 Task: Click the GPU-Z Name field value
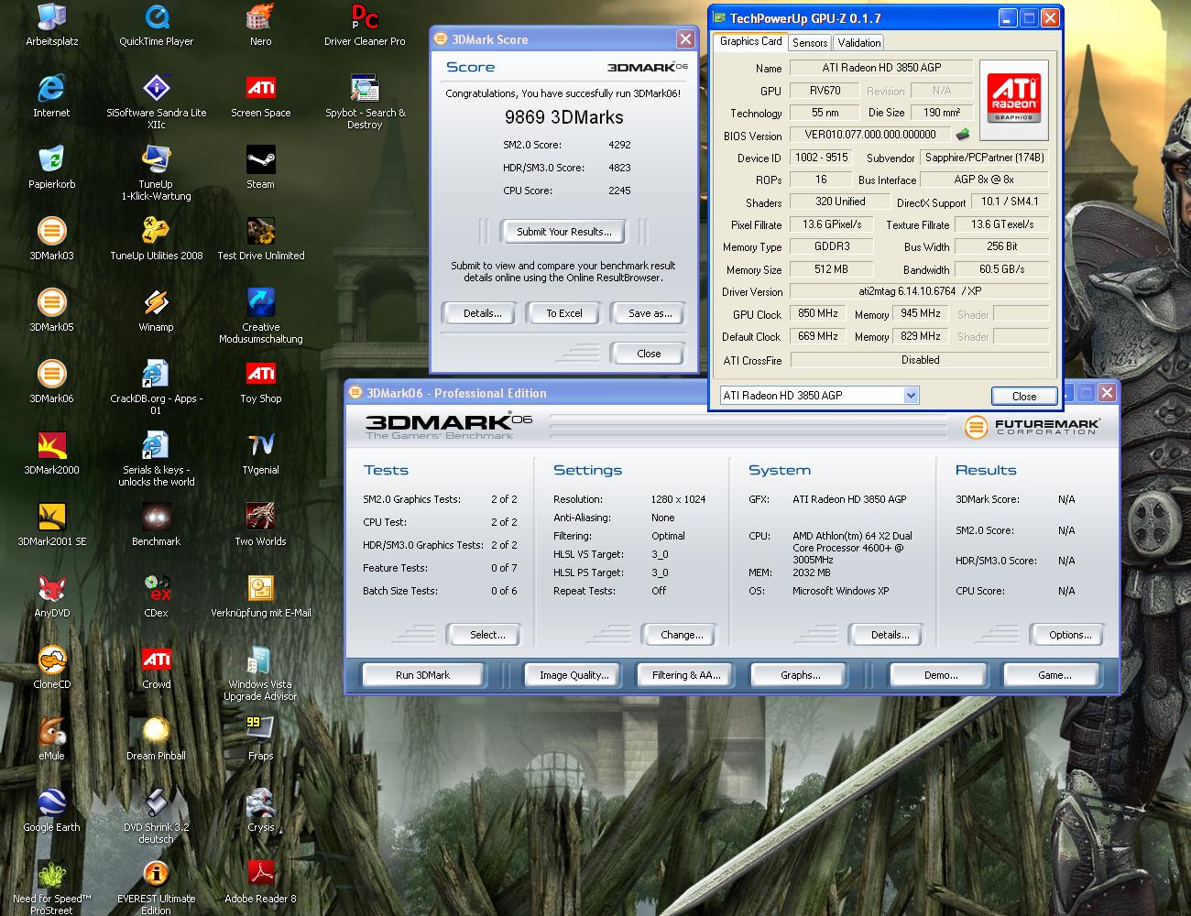[x=881, y=67]
